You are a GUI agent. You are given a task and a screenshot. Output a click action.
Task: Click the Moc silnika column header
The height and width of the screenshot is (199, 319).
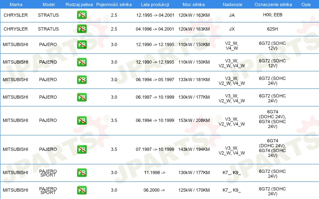point(194,4)
